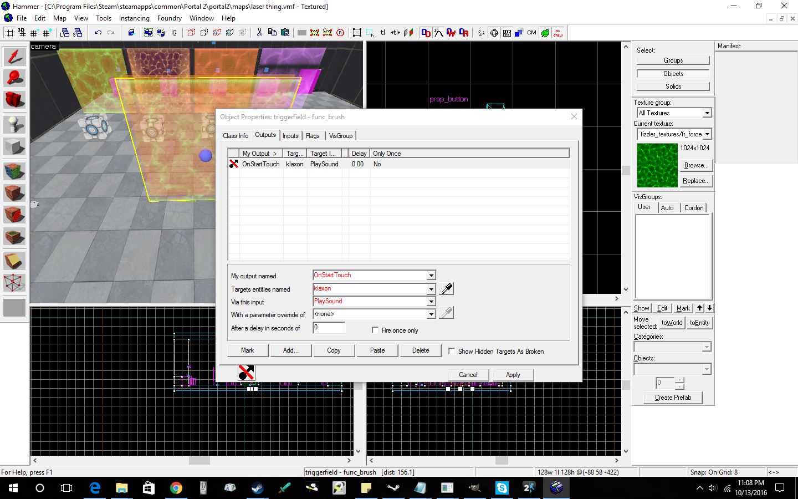Choose the Apply Current Texture tool

point(14,193)
